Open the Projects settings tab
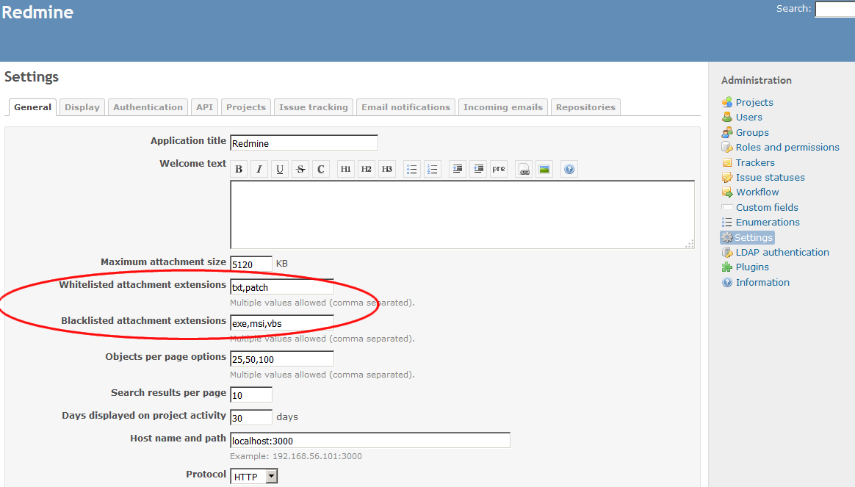 pyautogui.click(x=246, y=107)
